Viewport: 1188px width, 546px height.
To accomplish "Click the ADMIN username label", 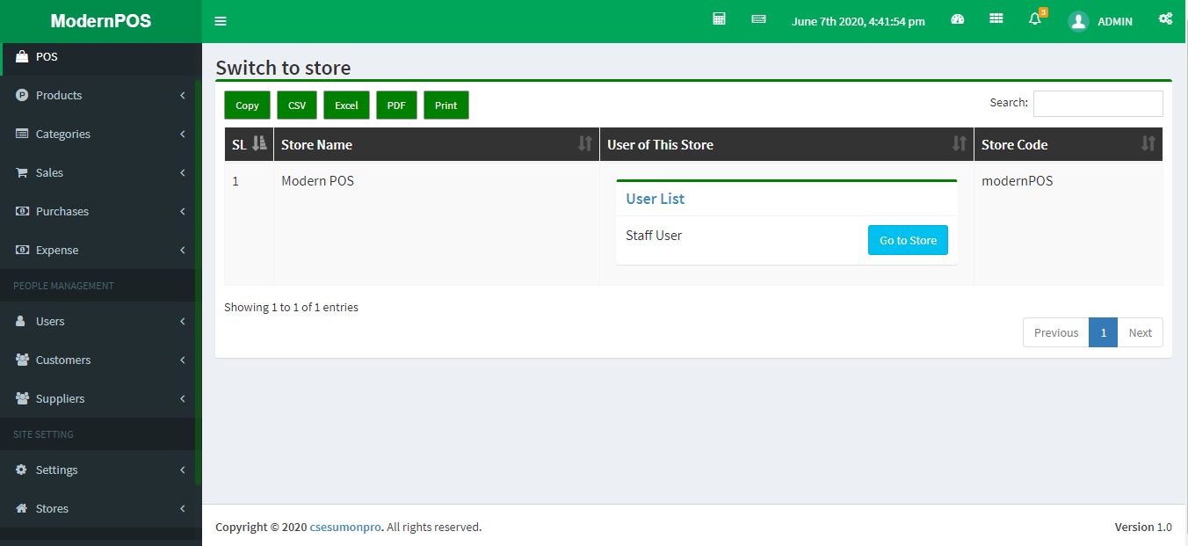I will [x=1115, y=21].
